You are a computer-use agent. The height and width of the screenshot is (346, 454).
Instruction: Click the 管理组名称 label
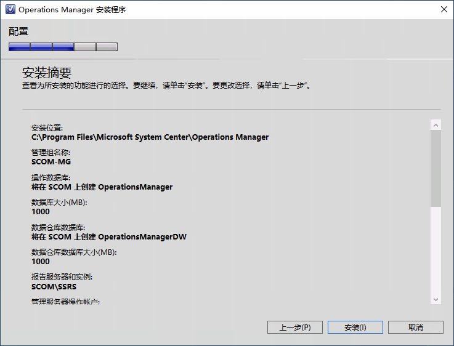click(51, 153)
